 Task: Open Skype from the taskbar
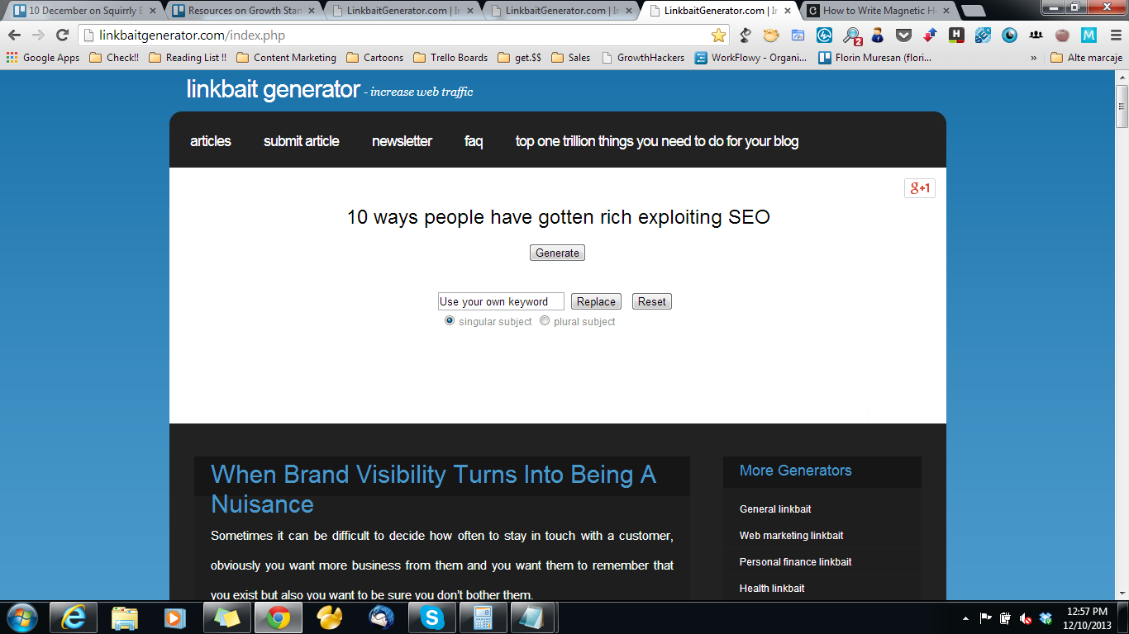[x=431, y=617]
